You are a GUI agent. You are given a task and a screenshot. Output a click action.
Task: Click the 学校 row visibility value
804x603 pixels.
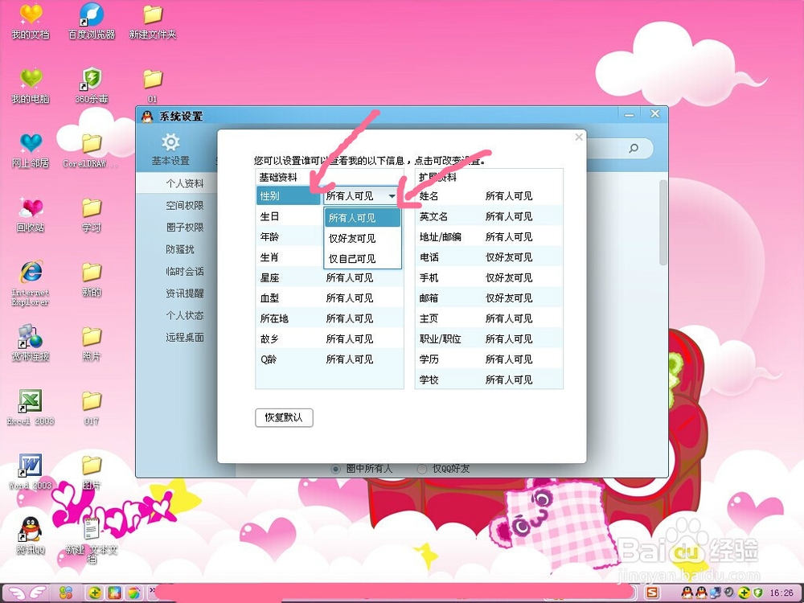509,380
